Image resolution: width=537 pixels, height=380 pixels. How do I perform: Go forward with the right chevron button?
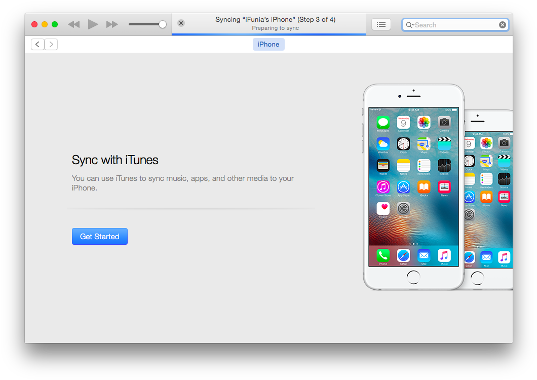[x=51, y=44]
